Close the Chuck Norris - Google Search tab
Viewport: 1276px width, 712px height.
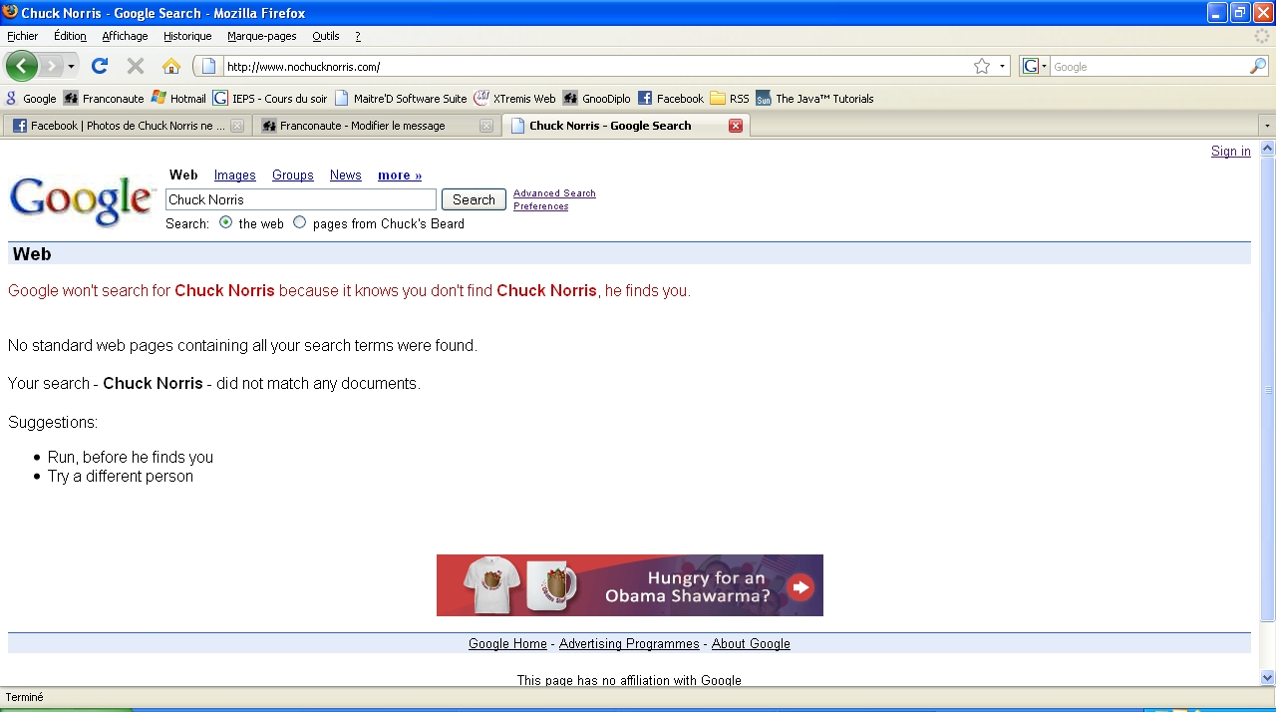pyautogui.click(x=736, y=126)
